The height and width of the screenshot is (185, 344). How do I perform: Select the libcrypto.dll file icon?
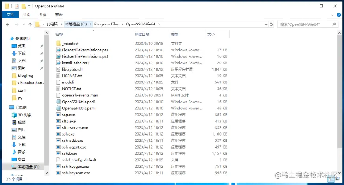tap(58, 69)
